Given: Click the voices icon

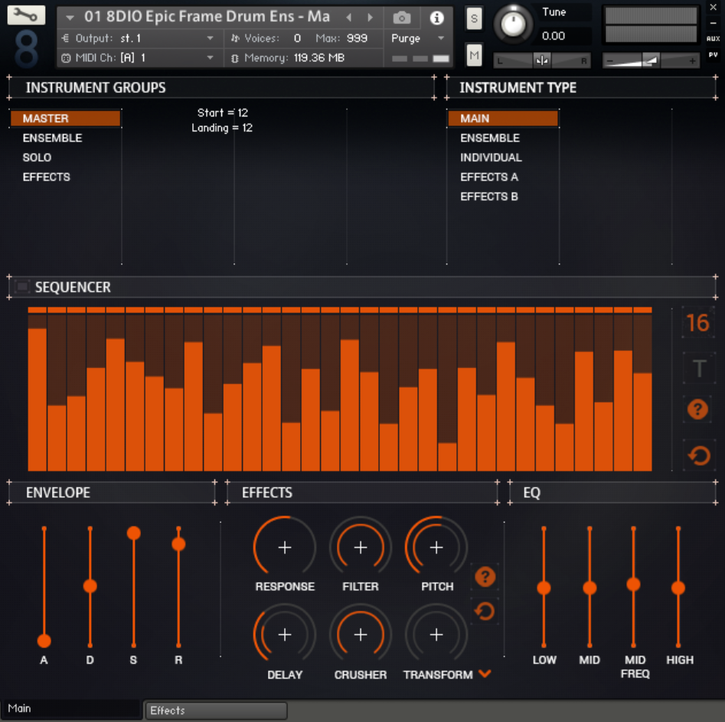Looking at the screenshot, I should [235, 38].
